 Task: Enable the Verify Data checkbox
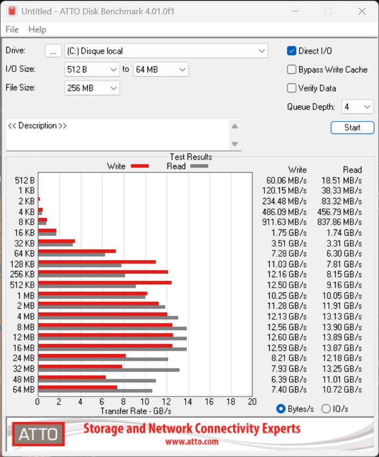(292, 88)
